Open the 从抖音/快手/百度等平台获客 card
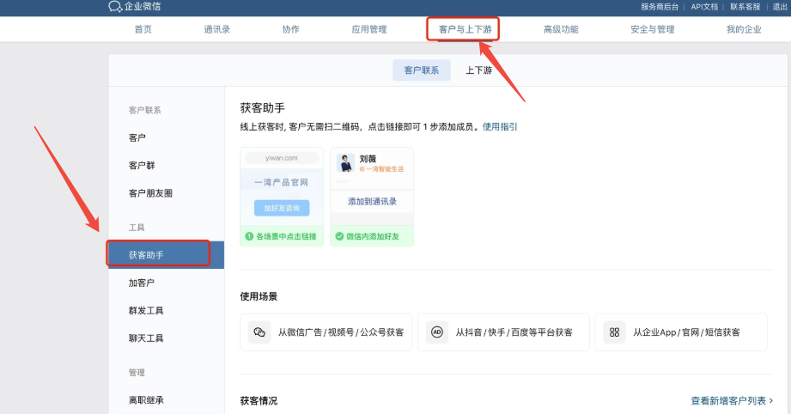Screen dimensions: 791x414 coord(503,332)
